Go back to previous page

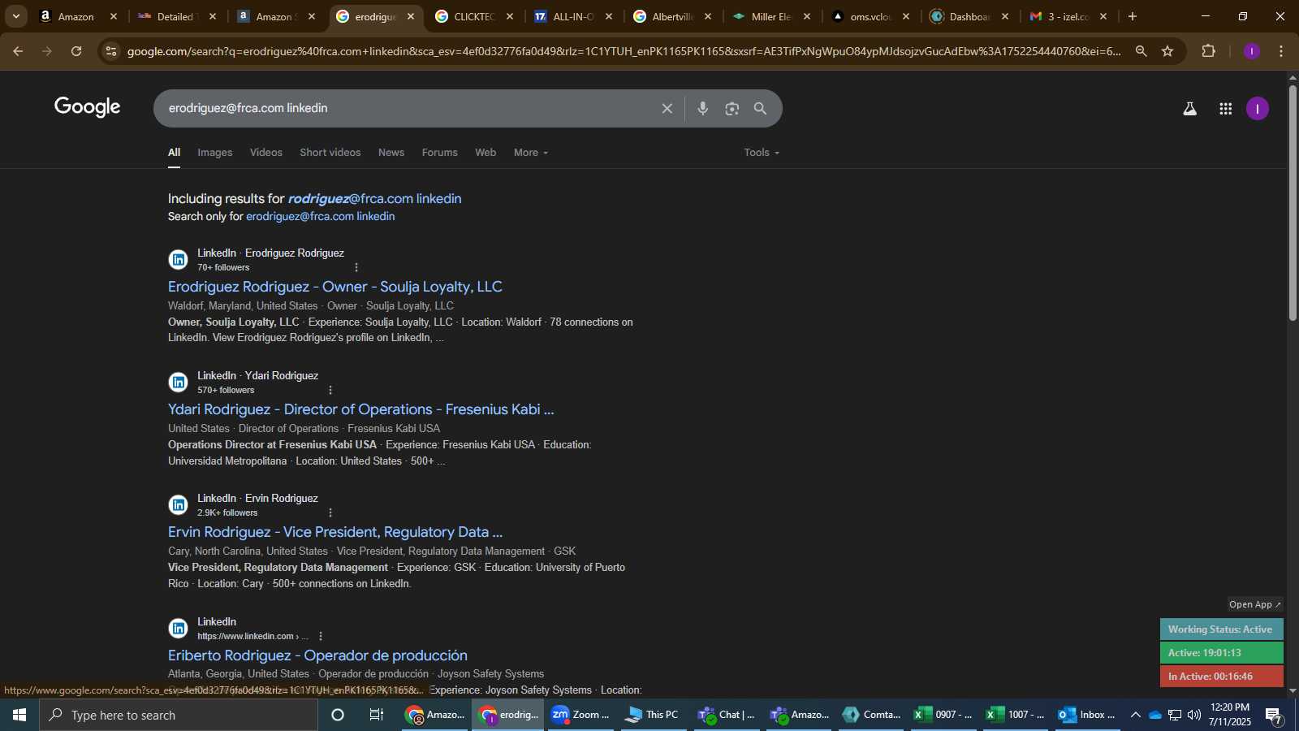click(18, 51)
